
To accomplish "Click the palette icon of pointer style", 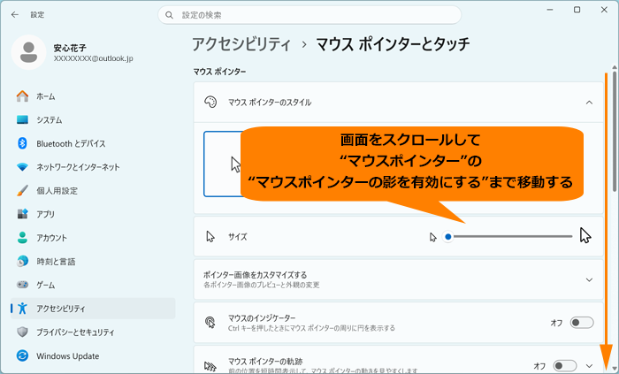I will point(210,103).
